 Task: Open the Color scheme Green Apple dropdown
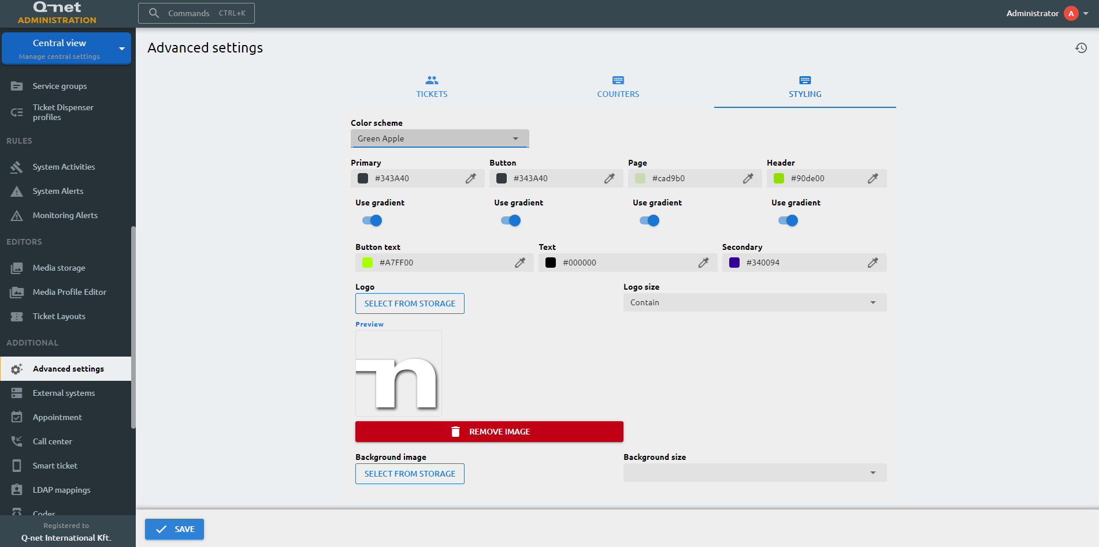coord(440,138)
